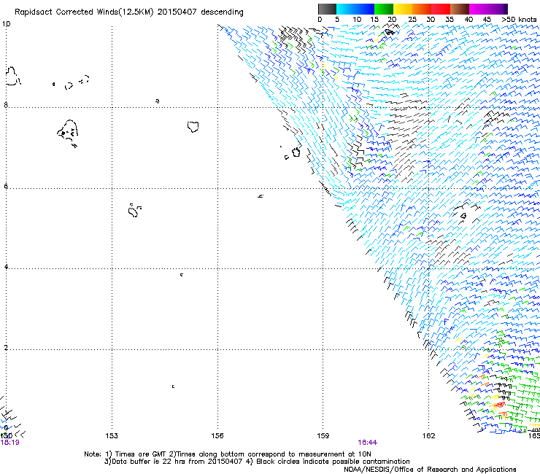Click longitude label '156'
This screenshot has height=474, width=540.
pos(217,436)
